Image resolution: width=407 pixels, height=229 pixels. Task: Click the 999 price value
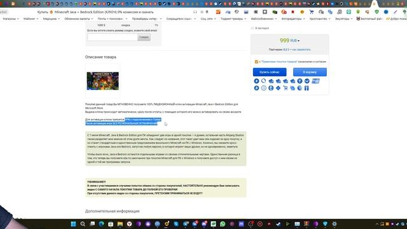coord(284,40)
